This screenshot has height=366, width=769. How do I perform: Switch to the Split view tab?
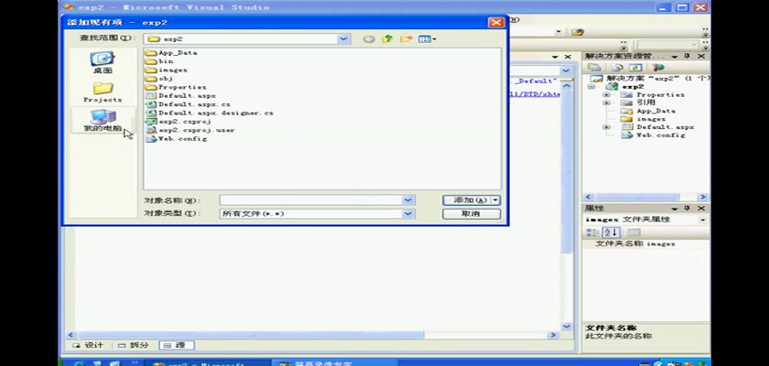pyautogui.click(x=134, y=345)
